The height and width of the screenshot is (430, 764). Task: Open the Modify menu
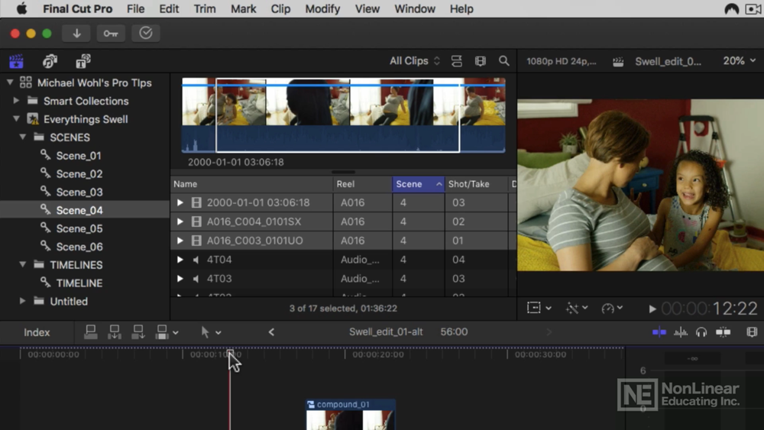322,8
